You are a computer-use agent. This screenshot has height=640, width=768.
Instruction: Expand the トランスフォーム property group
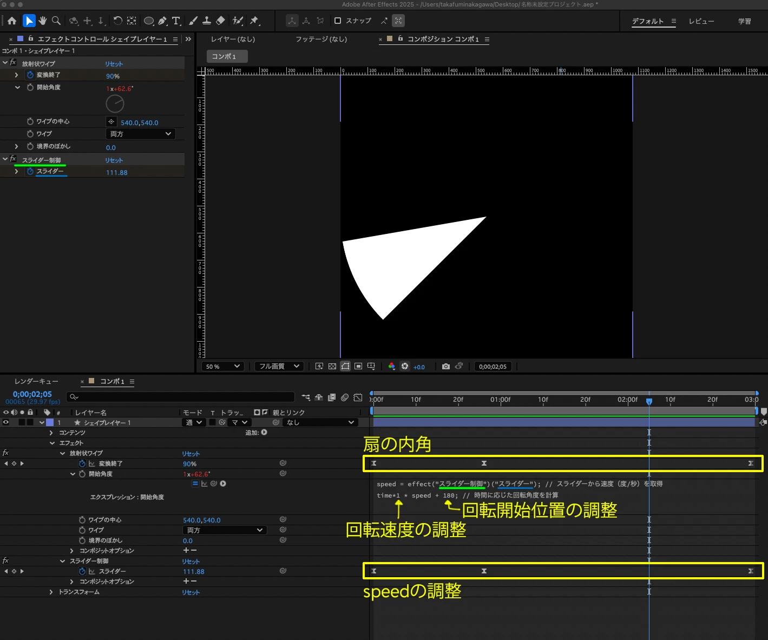(51, 592)
